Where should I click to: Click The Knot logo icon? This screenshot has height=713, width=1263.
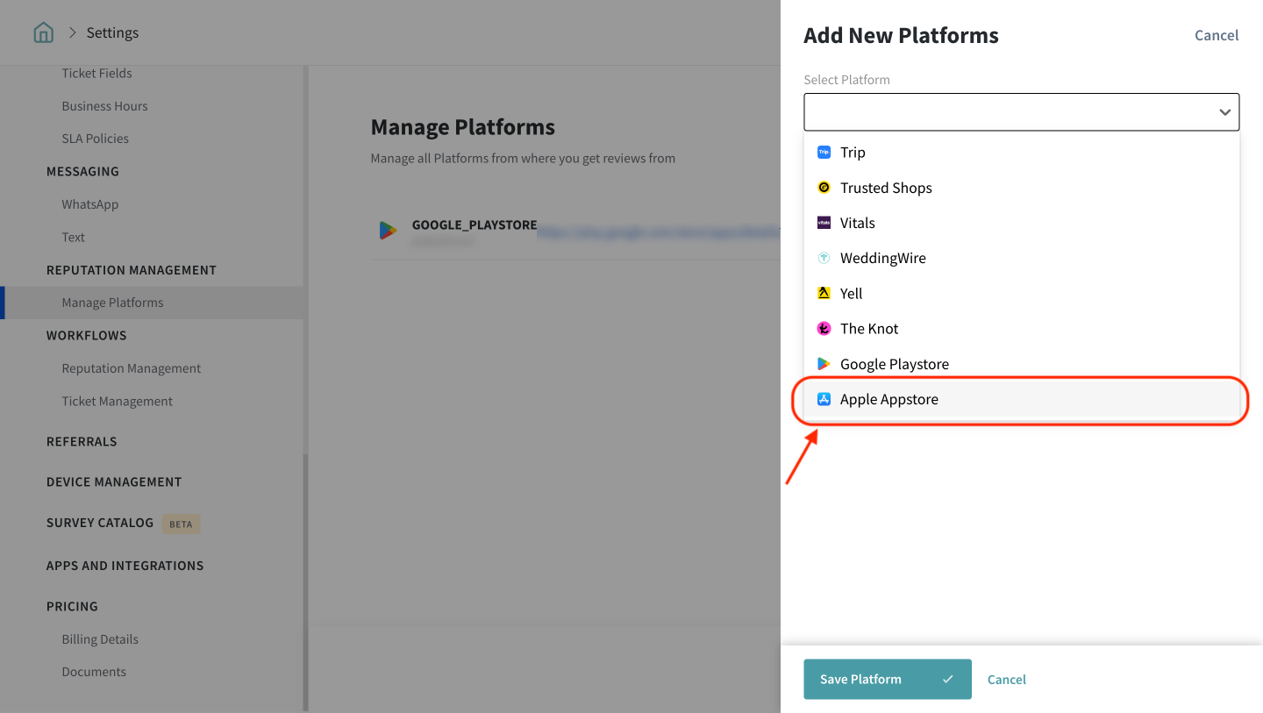[x=824, y=329]
